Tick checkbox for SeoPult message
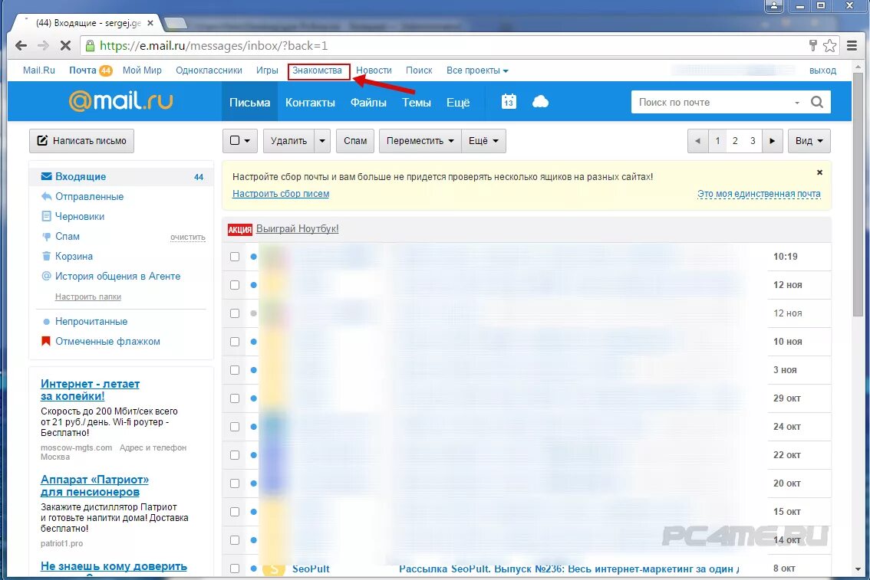The width and height of the screenshot is (870, 580). coord(235,569)
